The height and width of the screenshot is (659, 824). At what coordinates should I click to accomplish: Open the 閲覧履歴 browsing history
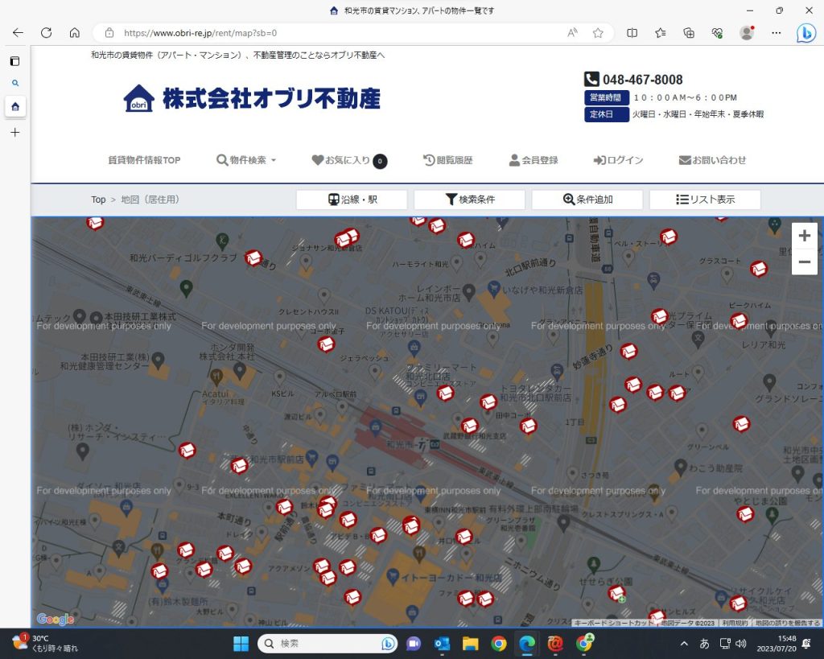[x=448, y=160]
